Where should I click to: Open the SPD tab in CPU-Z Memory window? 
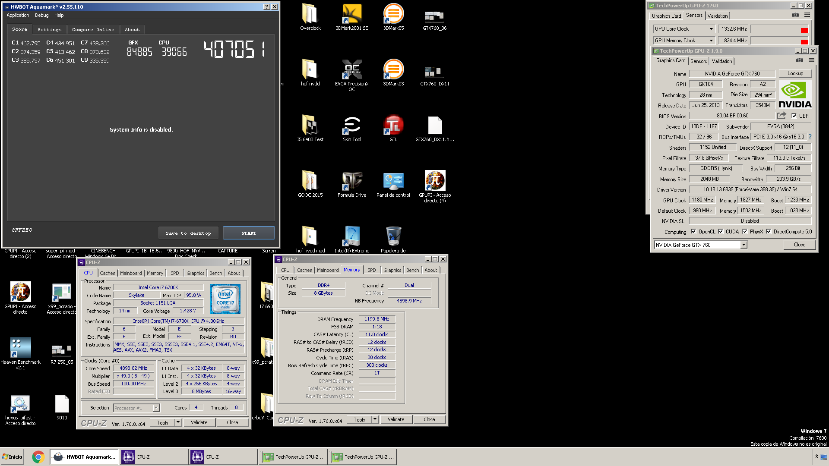tap(372, 270)
